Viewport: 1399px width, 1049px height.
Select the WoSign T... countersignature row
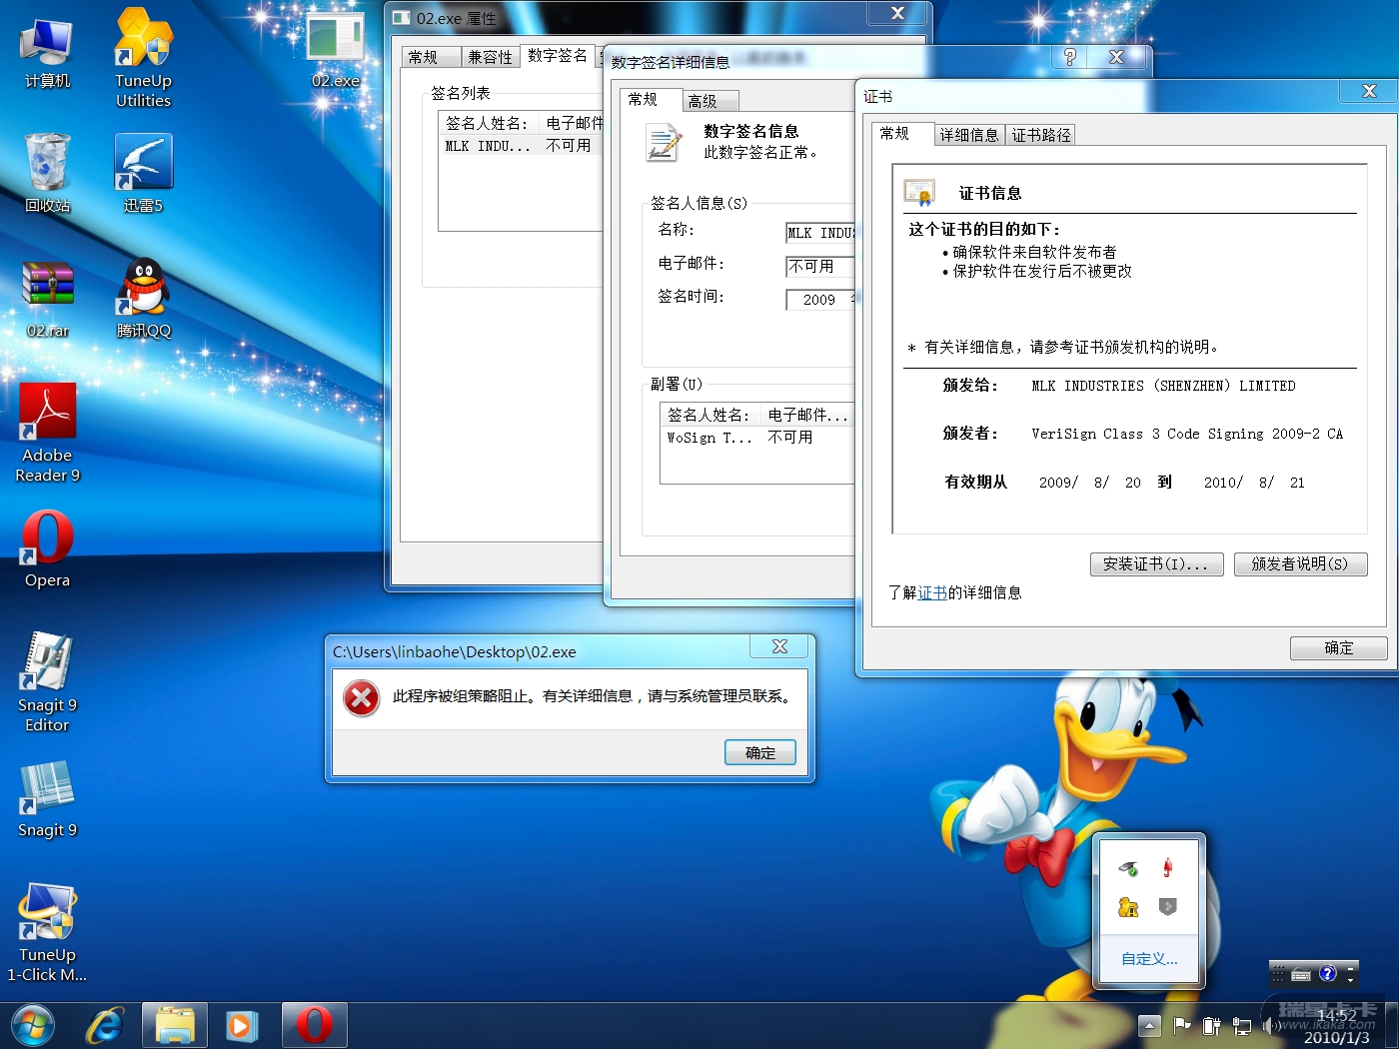(x=757, y=438)
